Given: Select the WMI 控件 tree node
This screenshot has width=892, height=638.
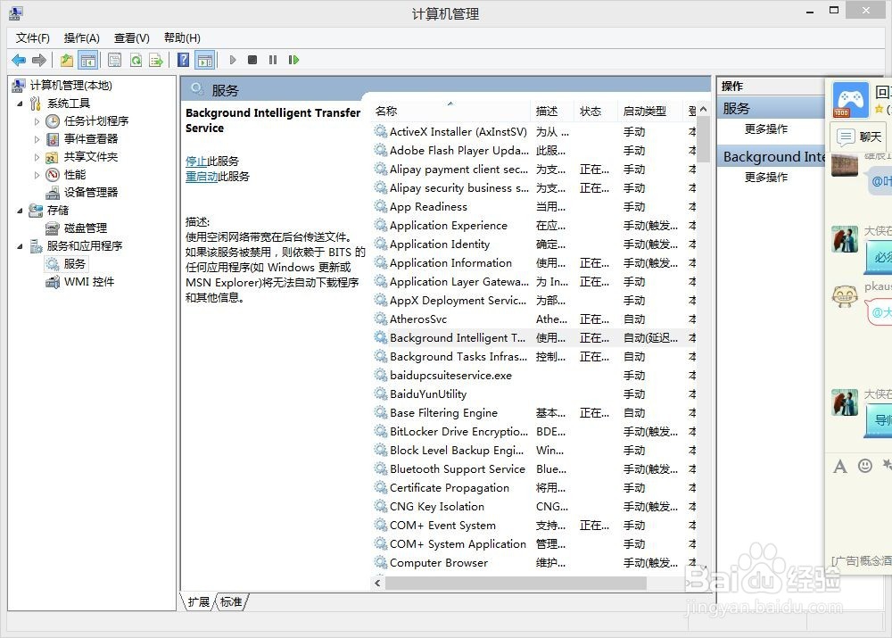Looking at the screenshot, I should point(88,282).
